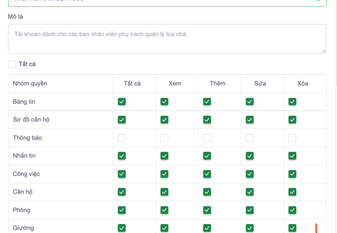Uncheck 'Tất cả' for the Bảng tin row

point(122,102)
